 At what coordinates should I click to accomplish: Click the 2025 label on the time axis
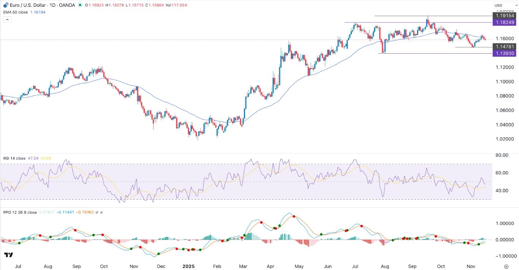point(188,266)
